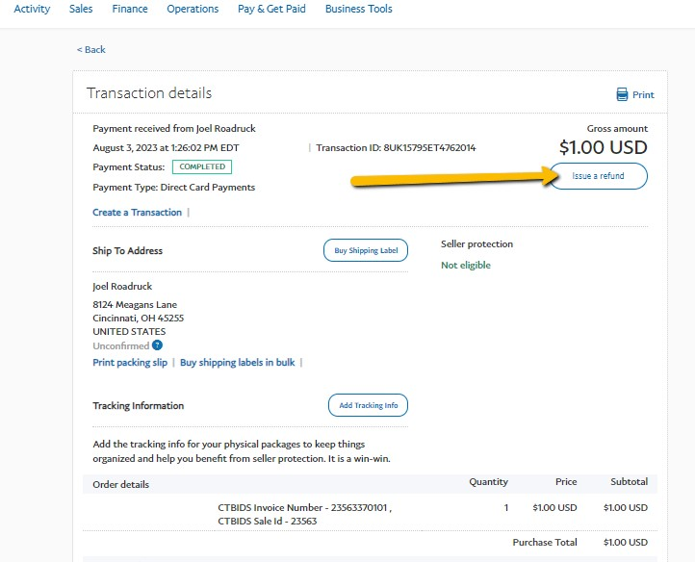Click the Transaction ID 8UK15795ET4762014 text
This screenshot has height=562, width=695.
[396, 147]
